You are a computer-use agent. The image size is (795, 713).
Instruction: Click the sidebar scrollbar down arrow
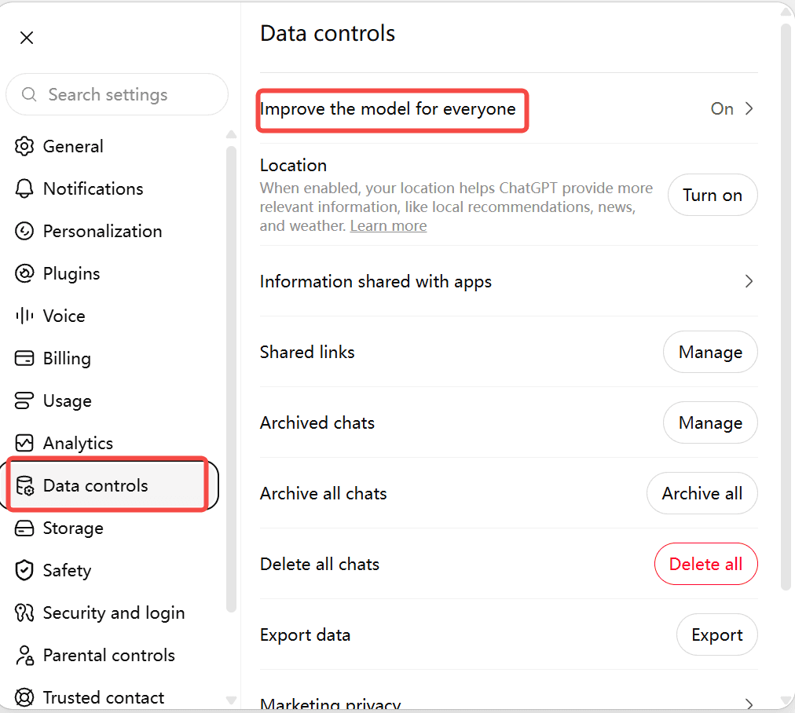[x=231, y=700]
